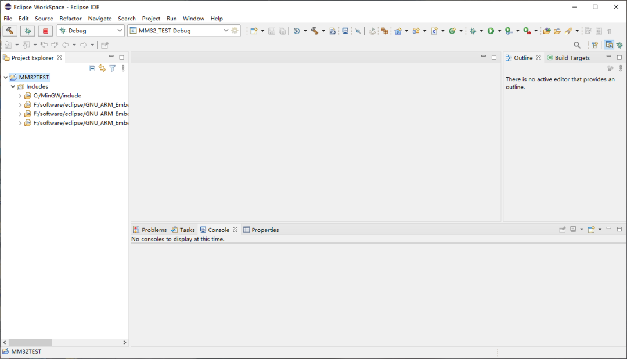Click the MM32TEST status bar label
The height and width of the screenshot is (359, 627).
coord(26,351)
